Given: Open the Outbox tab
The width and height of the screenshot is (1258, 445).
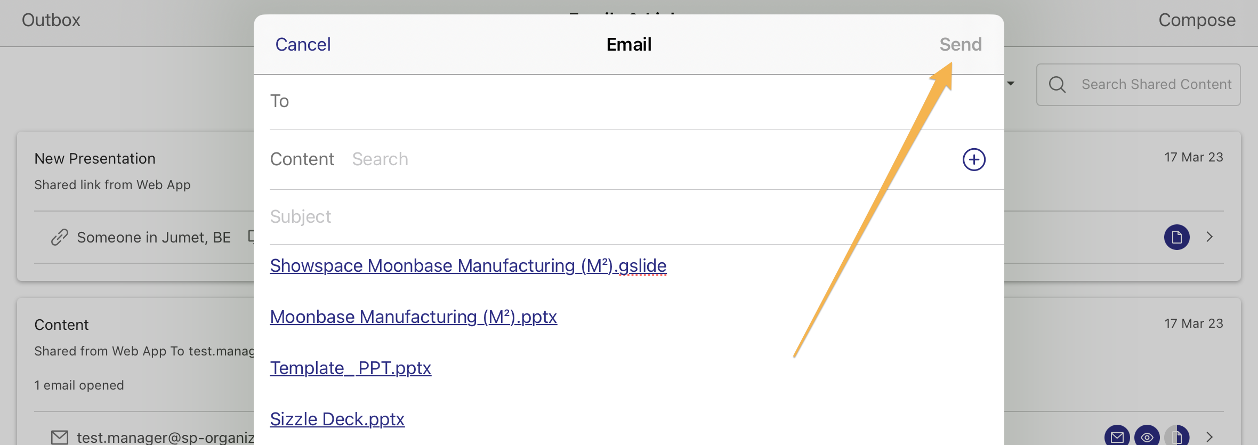Looking at the screenshot, I should point(51,20).
